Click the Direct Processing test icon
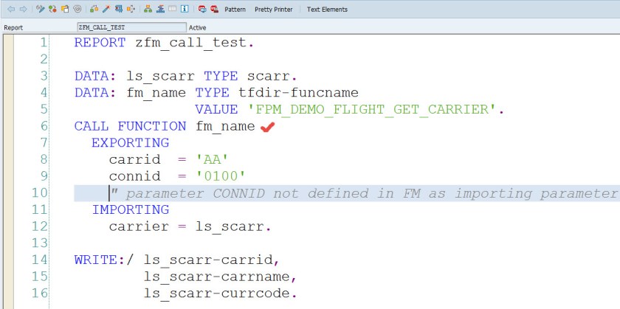The width and height of the screenshot is (620, 309). coord(119,9)
